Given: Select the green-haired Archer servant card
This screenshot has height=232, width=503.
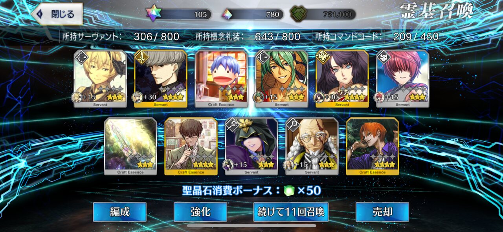Looking at the screenshot, I should (282, 79).
